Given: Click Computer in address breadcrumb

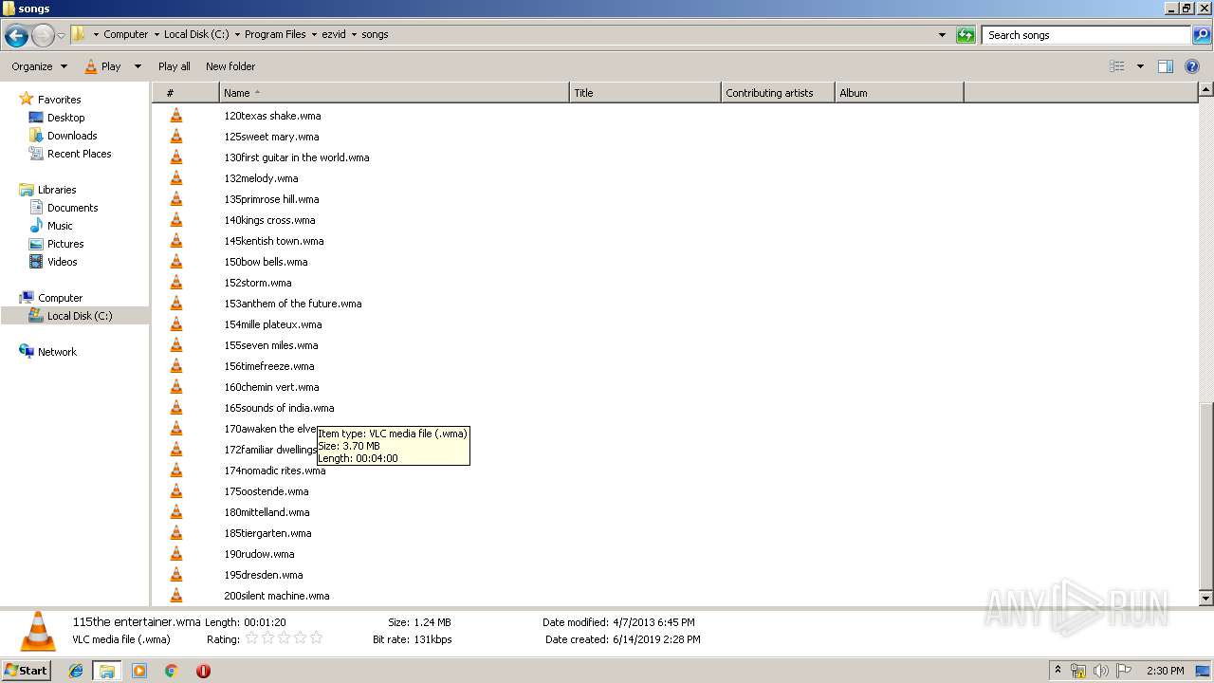Looking at the screenshot, I should tap(125, 34).
